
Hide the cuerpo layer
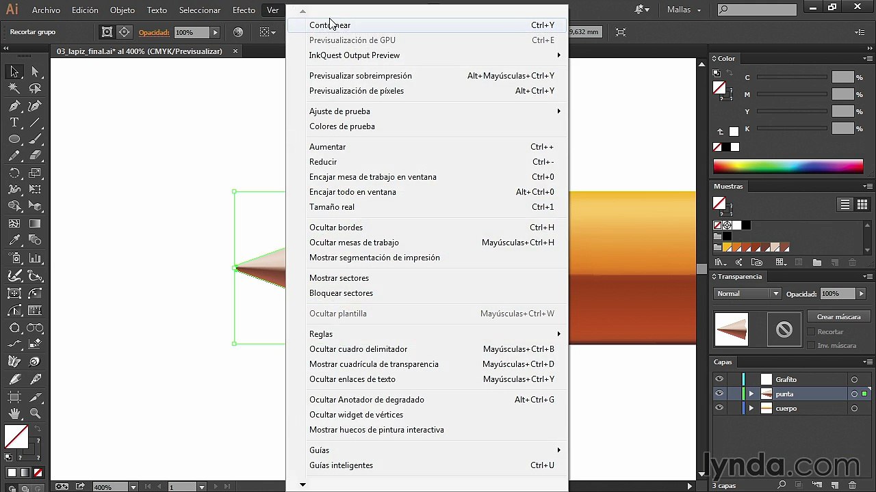point(719,408)
